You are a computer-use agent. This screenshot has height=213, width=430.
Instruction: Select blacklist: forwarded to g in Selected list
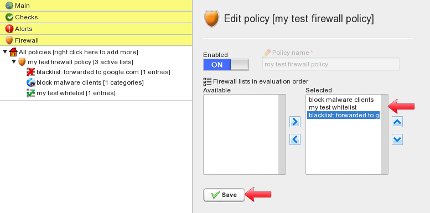pos(343,115)
